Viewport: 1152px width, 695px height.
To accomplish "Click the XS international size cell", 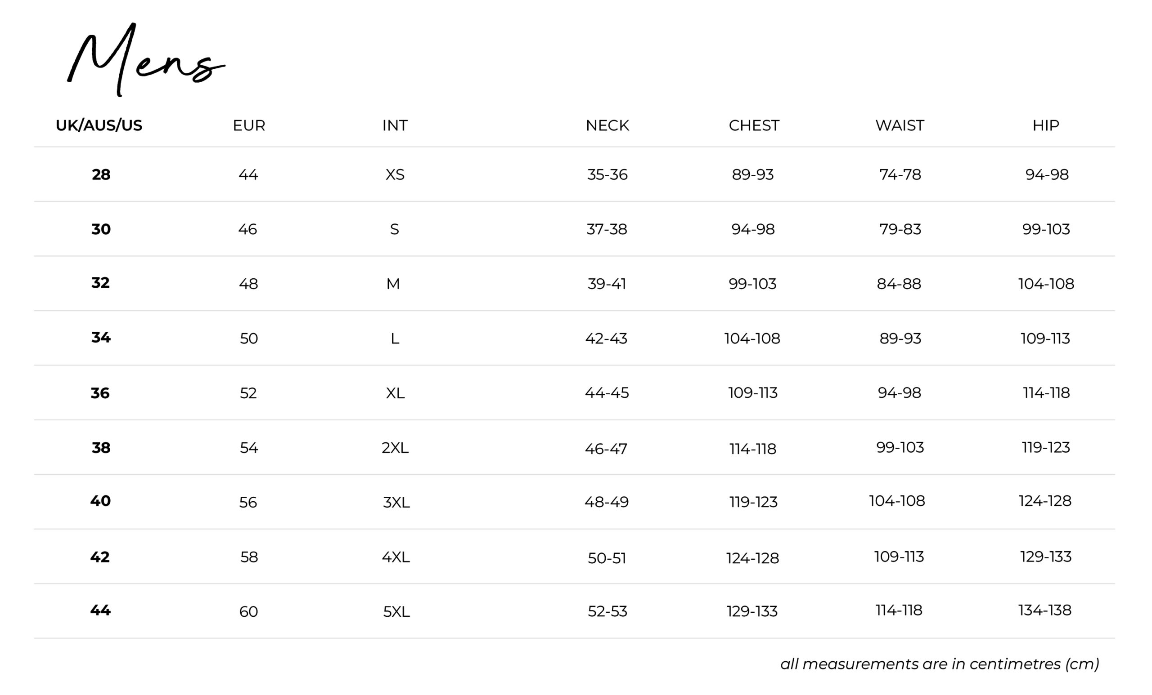I will [x=395, y=175].
